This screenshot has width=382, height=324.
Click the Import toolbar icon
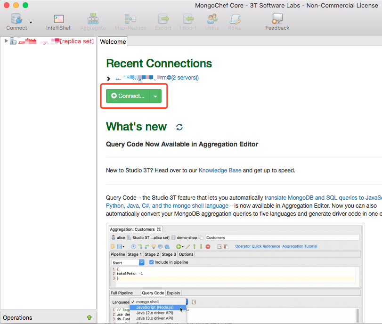point(188,22)
